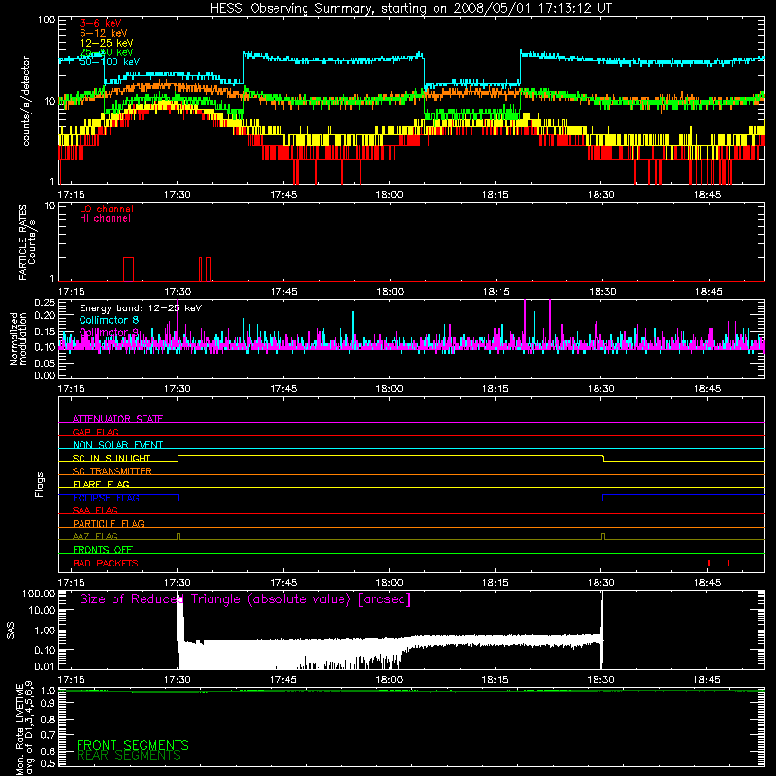Click the AAZ FLAG pulse at 17:30

point(178,537)
